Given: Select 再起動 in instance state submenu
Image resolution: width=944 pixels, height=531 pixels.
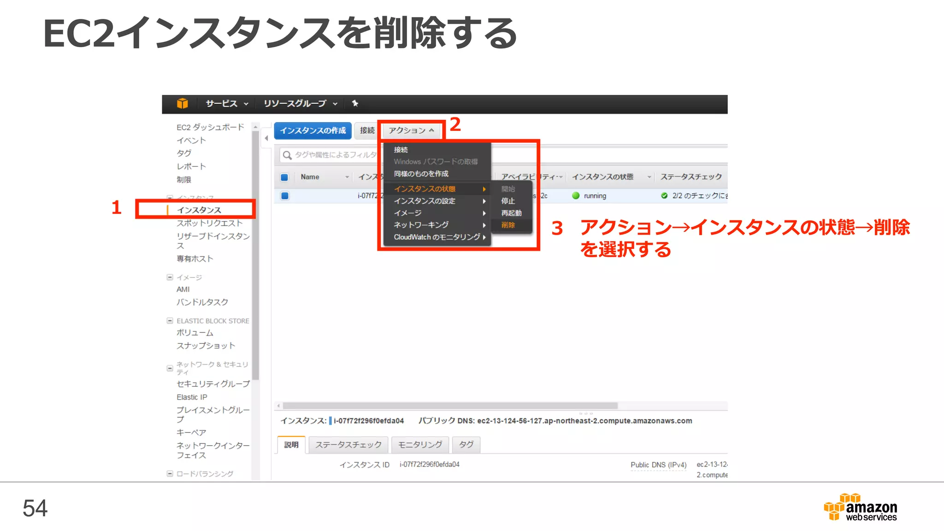Looking at the screenshot, I should tap(511, 213).
